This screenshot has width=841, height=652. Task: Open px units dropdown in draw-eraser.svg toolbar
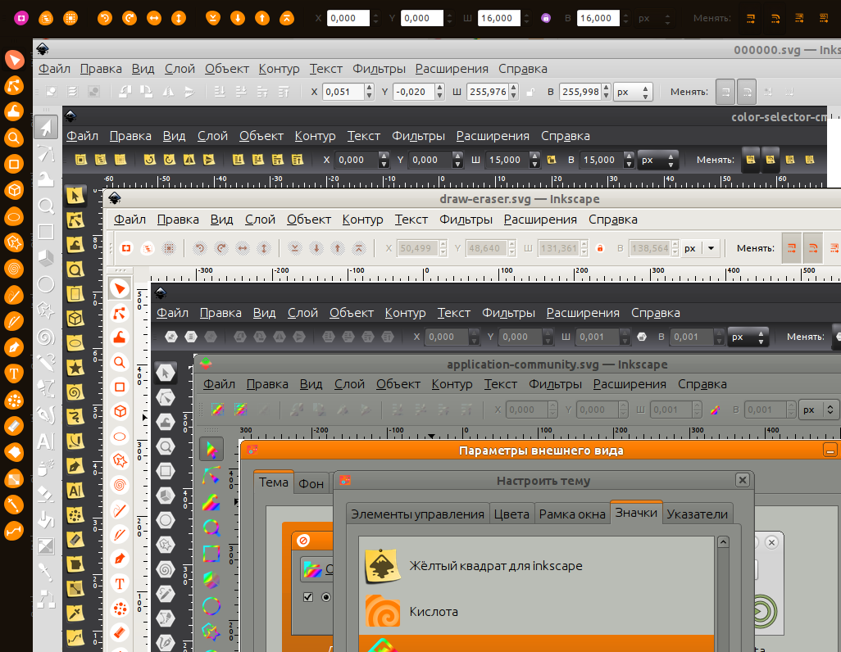pos(701,248)
